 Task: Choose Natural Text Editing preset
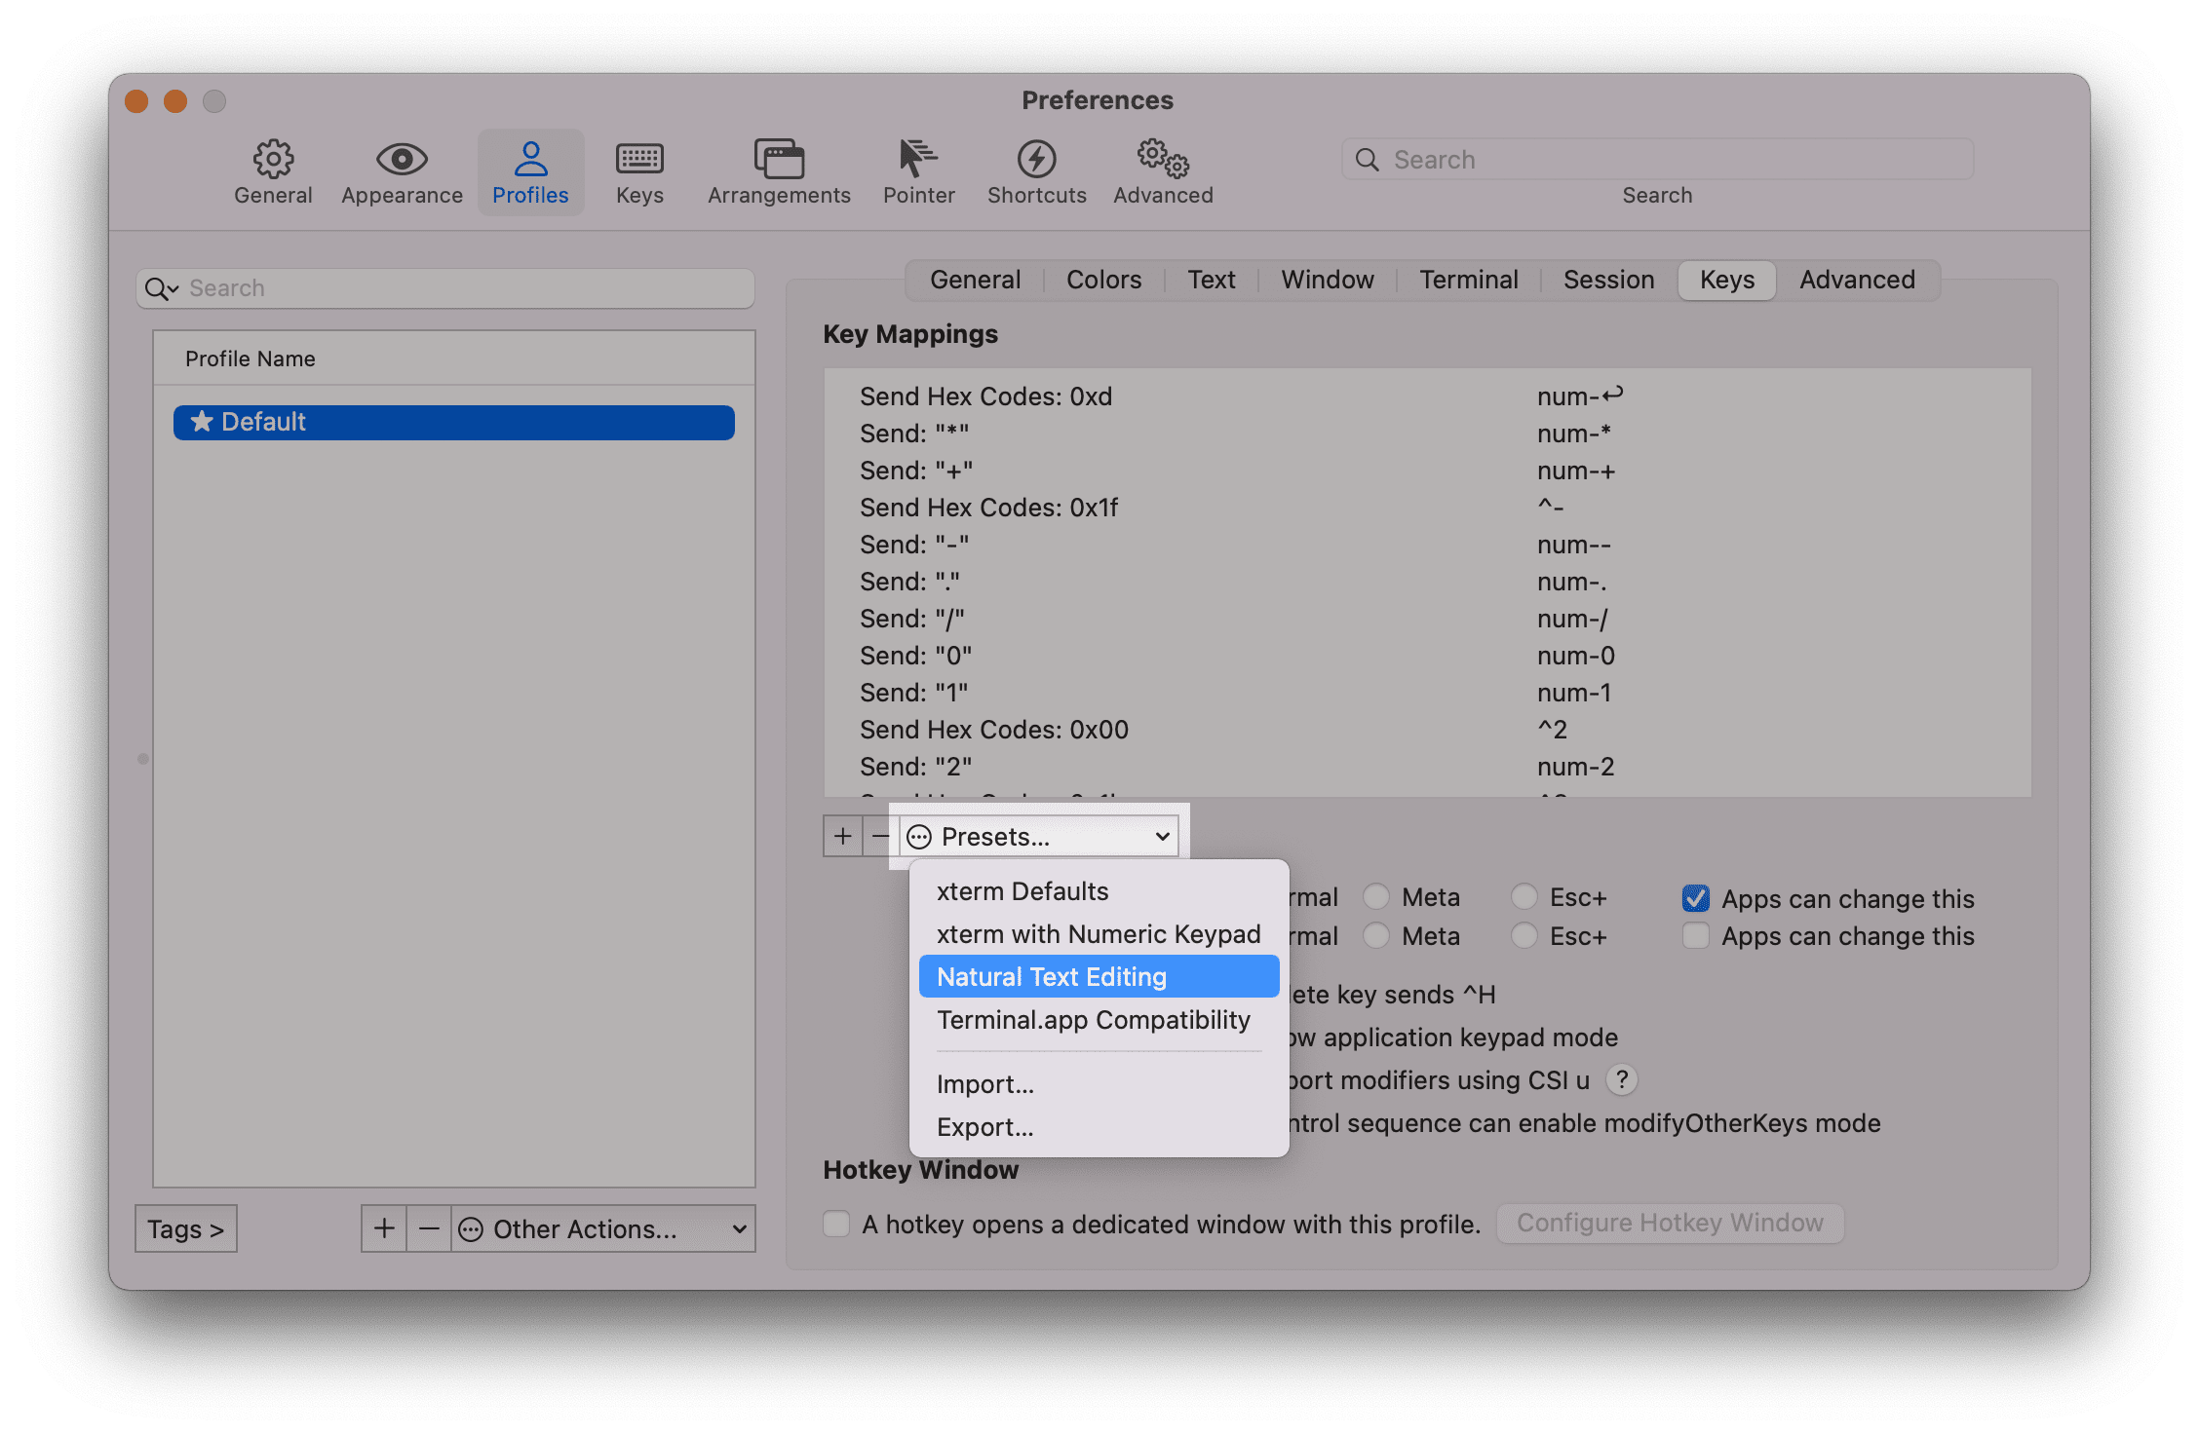tap(1099, 977)
